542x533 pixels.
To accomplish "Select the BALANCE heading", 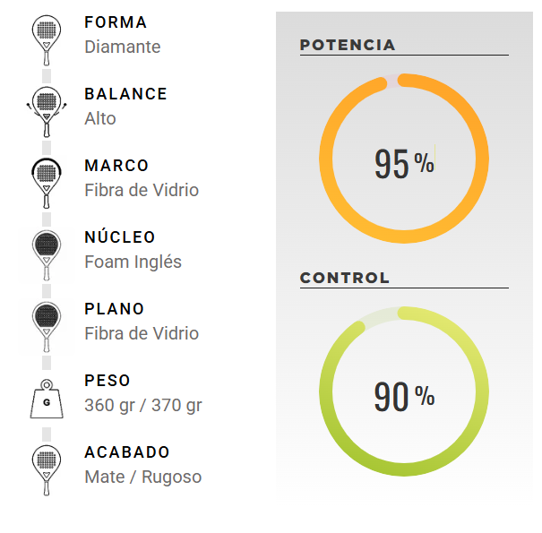I will [x=125, y=94].
